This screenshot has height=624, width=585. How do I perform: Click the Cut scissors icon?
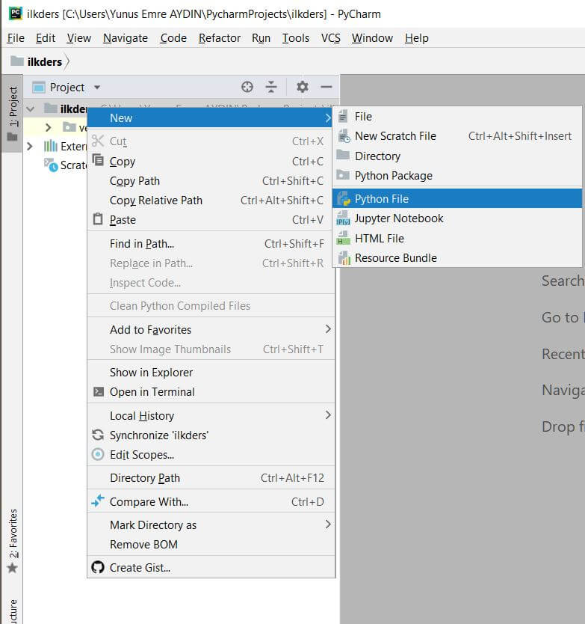98,141
